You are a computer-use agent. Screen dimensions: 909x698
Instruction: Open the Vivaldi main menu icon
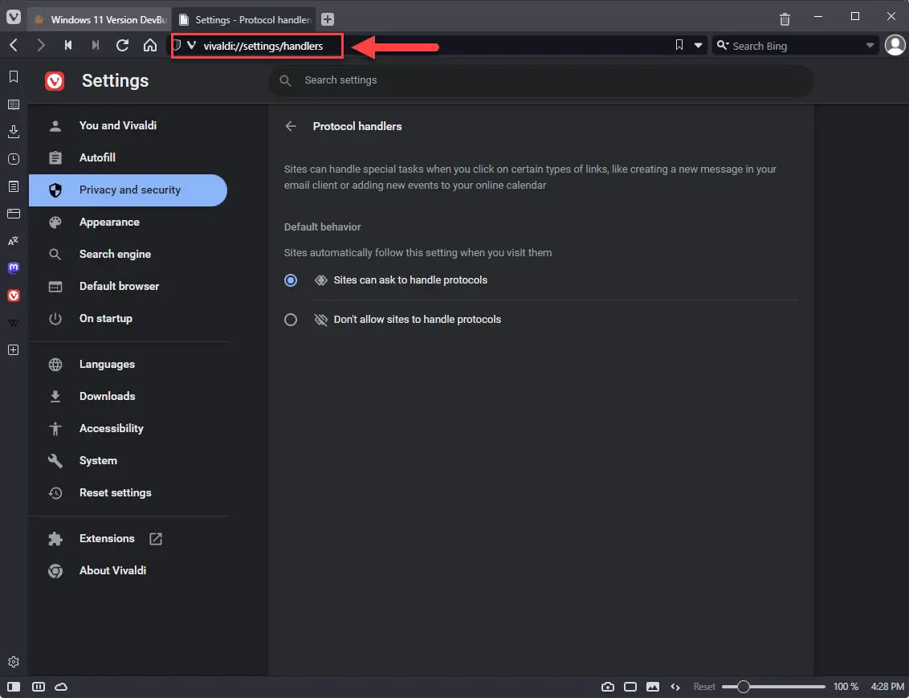click(14, 18)
